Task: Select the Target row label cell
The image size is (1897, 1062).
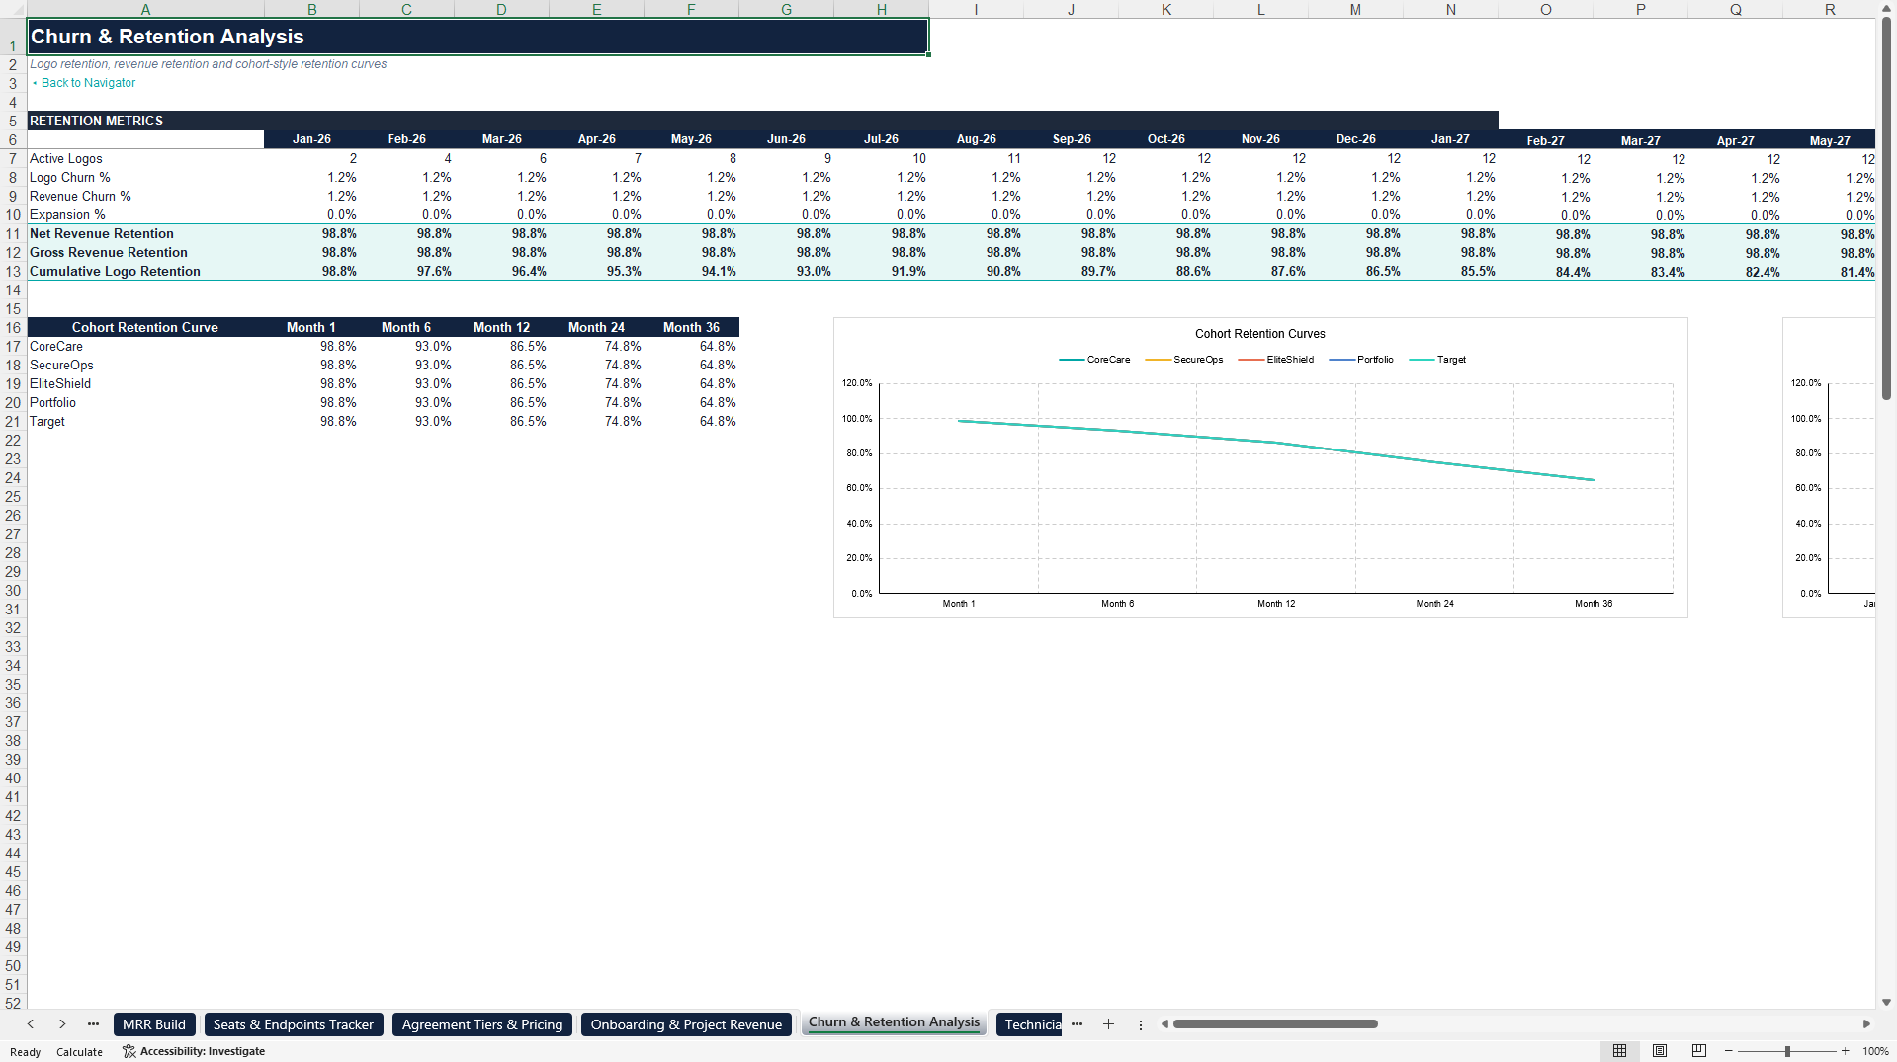Action: click(x=145, y=421)
